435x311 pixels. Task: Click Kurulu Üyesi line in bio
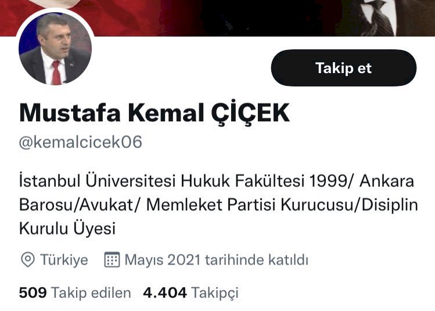(x=67, y=229)
